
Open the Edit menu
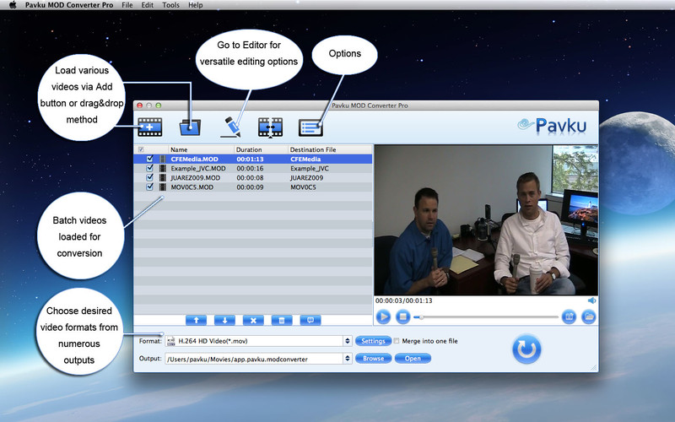147,5
